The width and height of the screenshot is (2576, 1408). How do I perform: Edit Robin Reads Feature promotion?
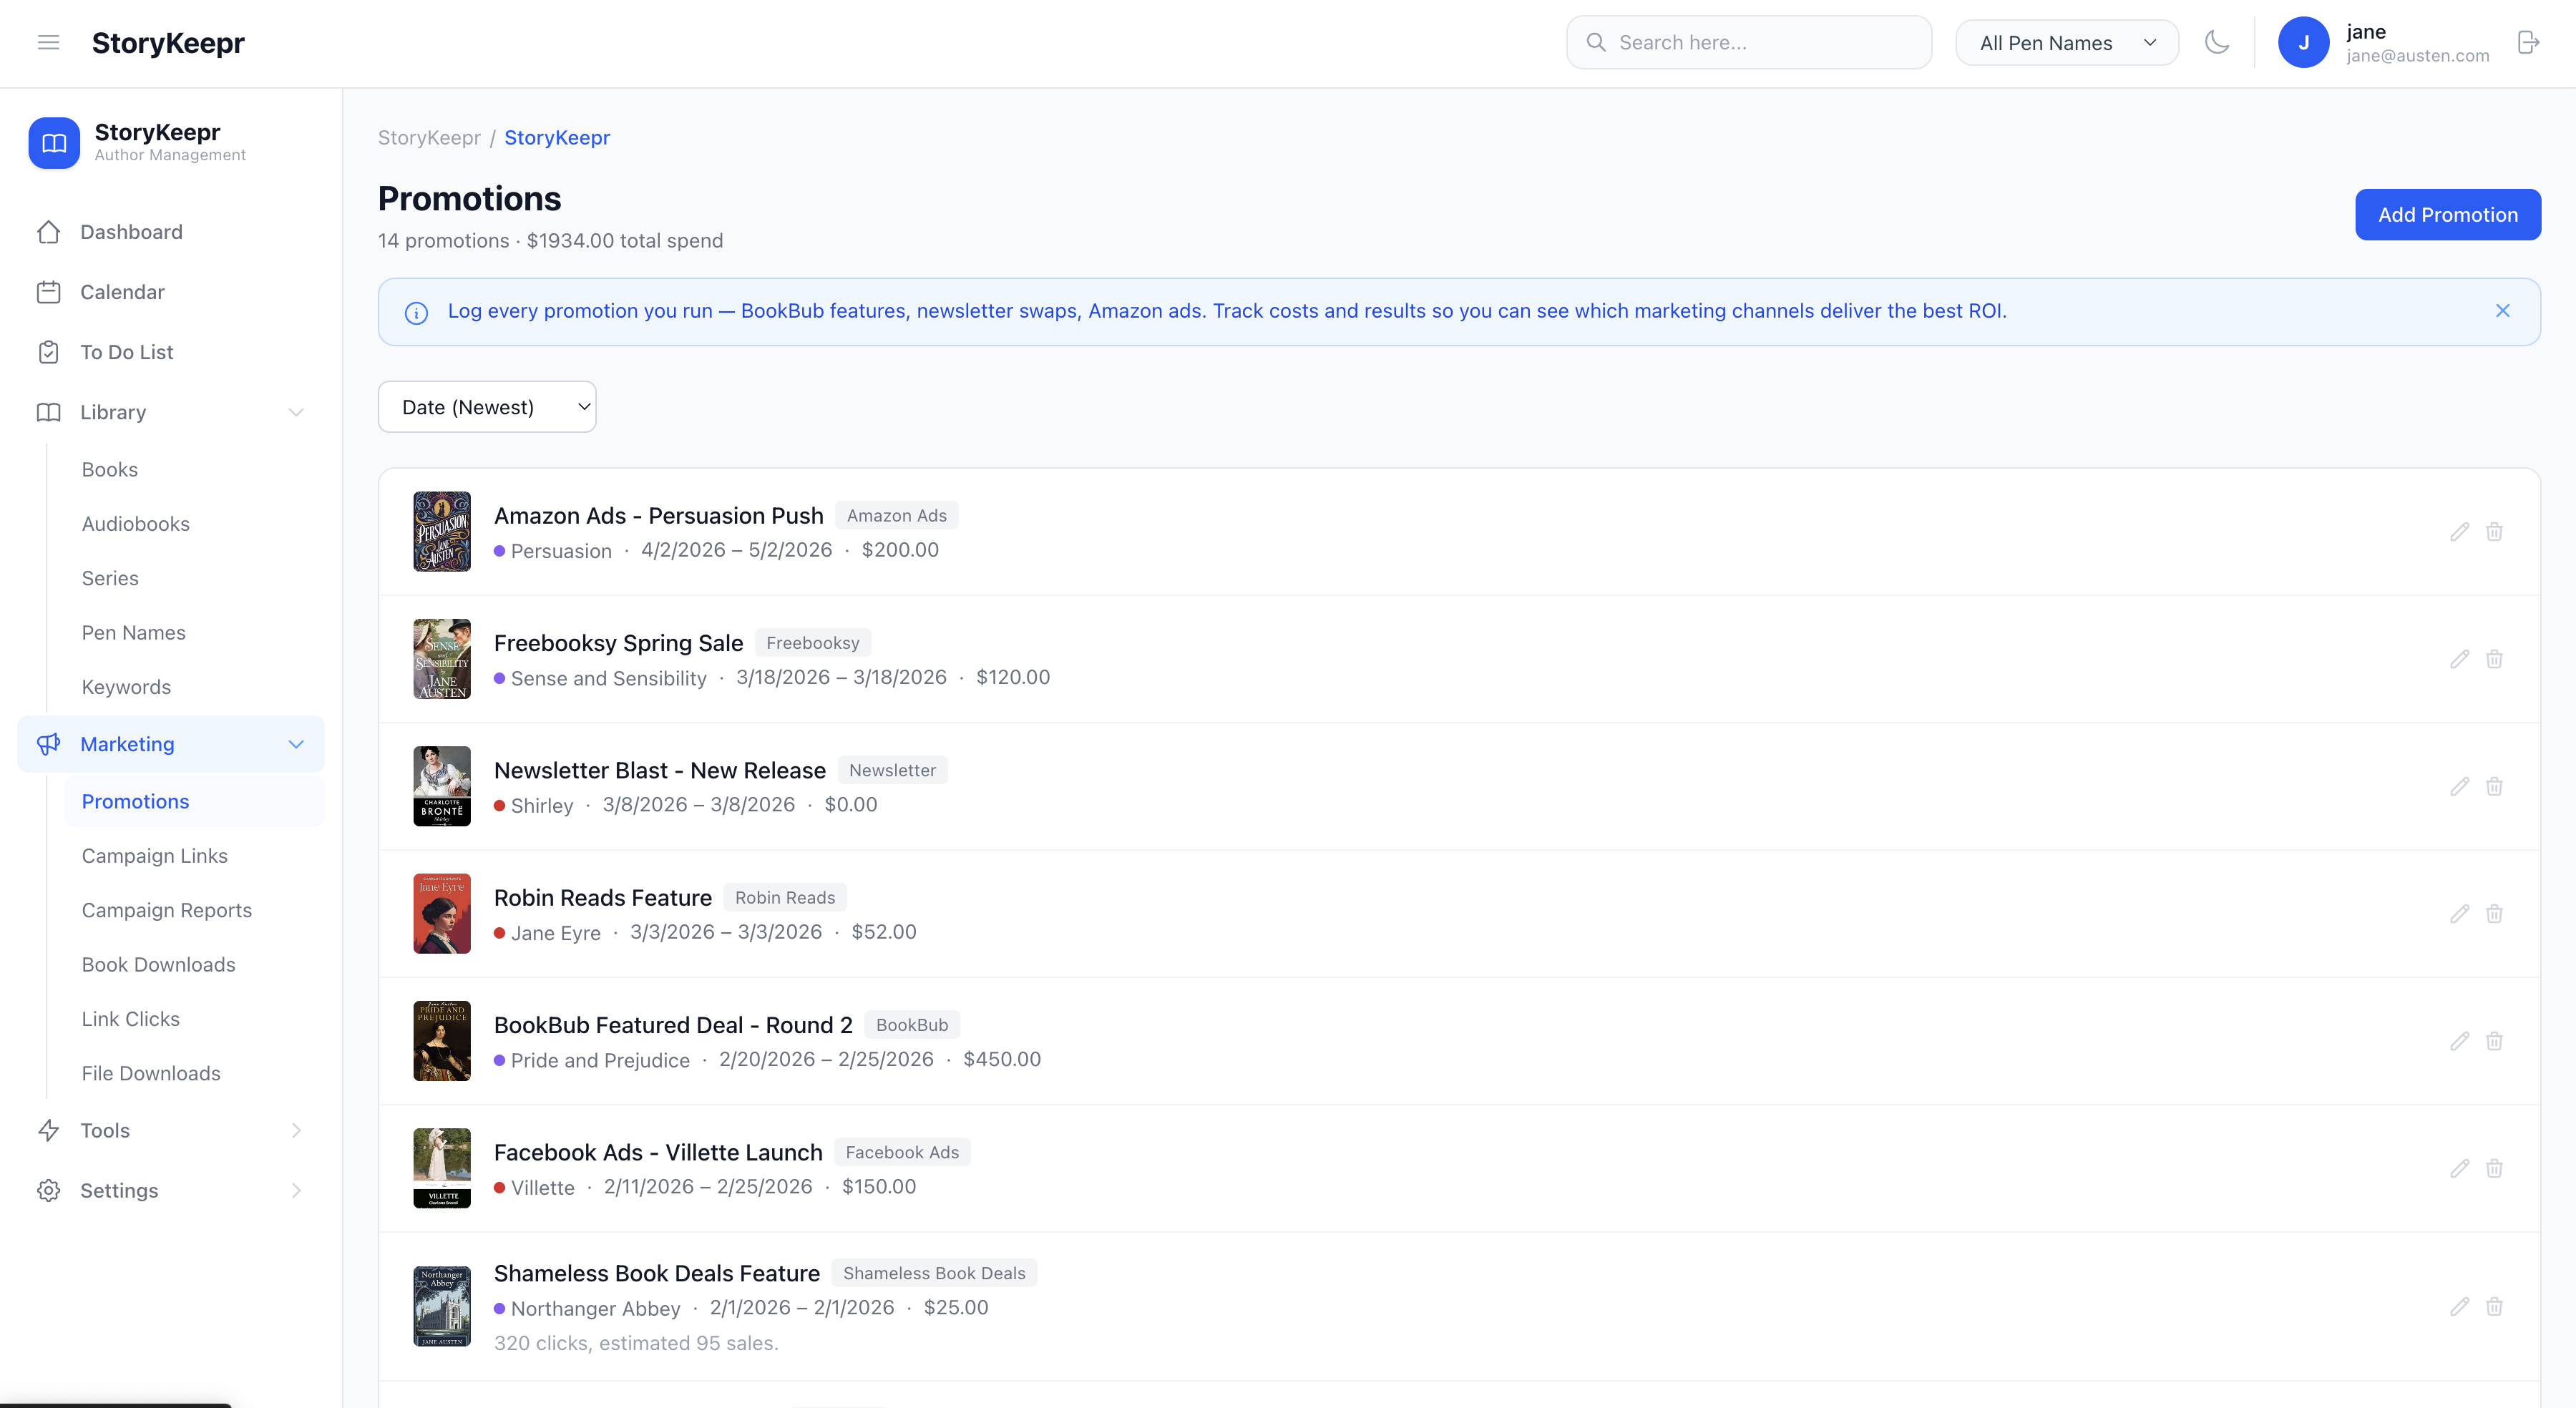coord(2459,914)
